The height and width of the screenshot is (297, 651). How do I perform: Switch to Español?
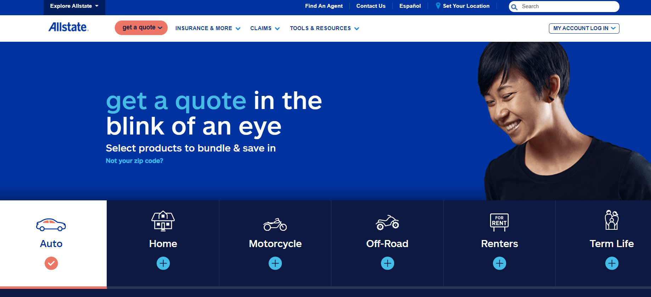pos(410,6)
